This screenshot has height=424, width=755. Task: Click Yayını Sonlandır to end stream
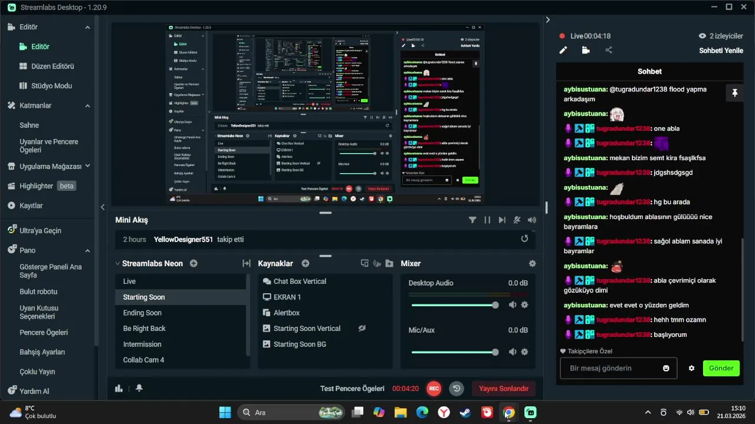[504, 388]
